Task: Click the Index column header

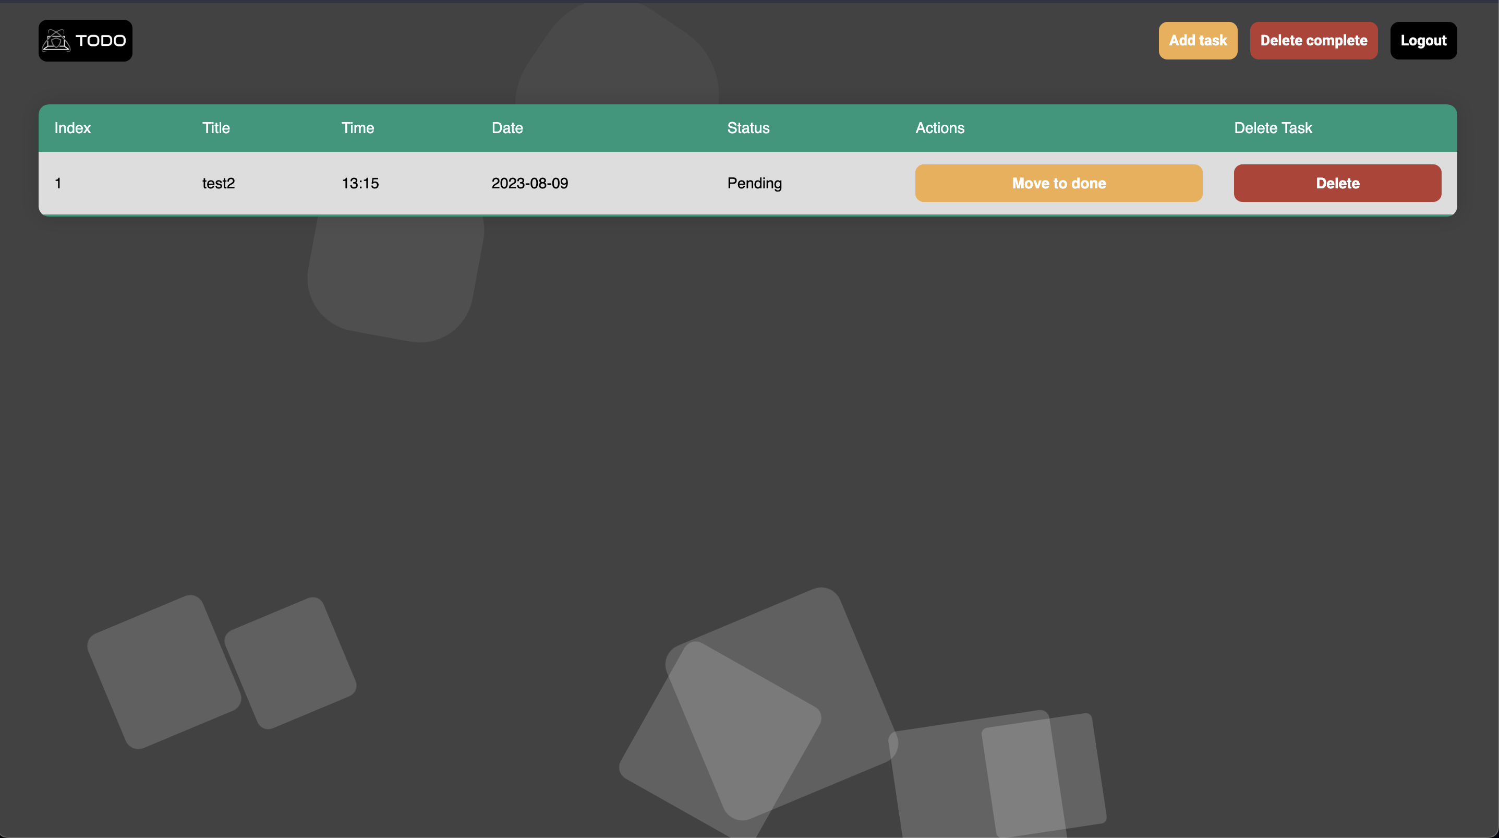Action: pyautogui.click(x=72, y=128)
